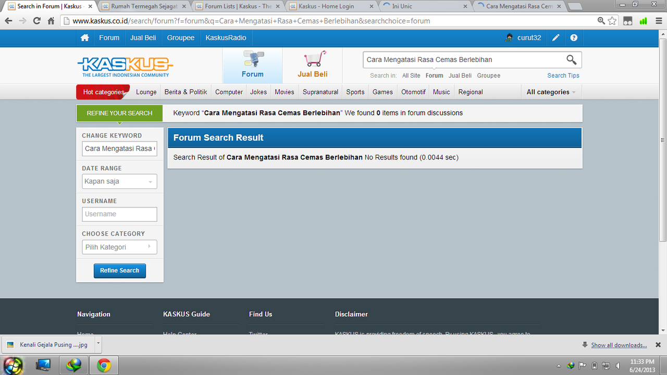Switch to Kaskus Home Login tab

click(x=331, y=6)
